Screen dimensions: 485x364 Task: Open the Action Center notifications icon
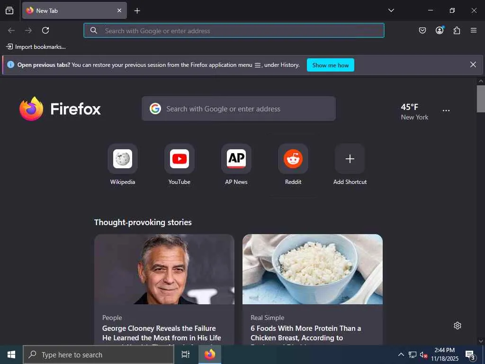[470, 355]
